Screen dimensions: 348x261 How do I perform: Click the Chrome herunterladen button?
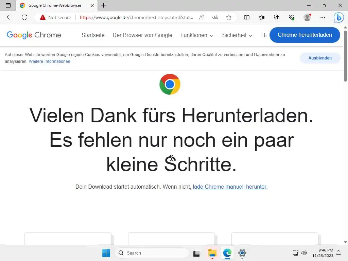tap(305, 35)
